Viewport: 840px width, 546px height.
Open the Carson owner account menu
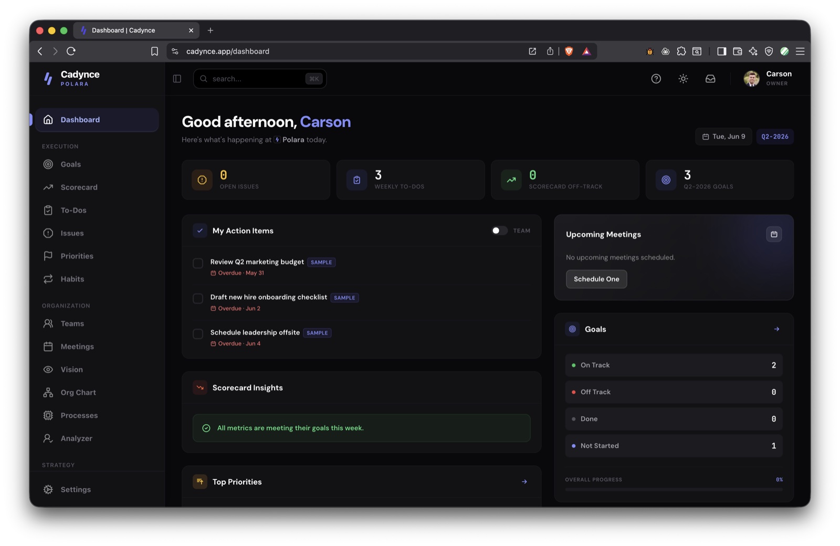tap(768, 79)
